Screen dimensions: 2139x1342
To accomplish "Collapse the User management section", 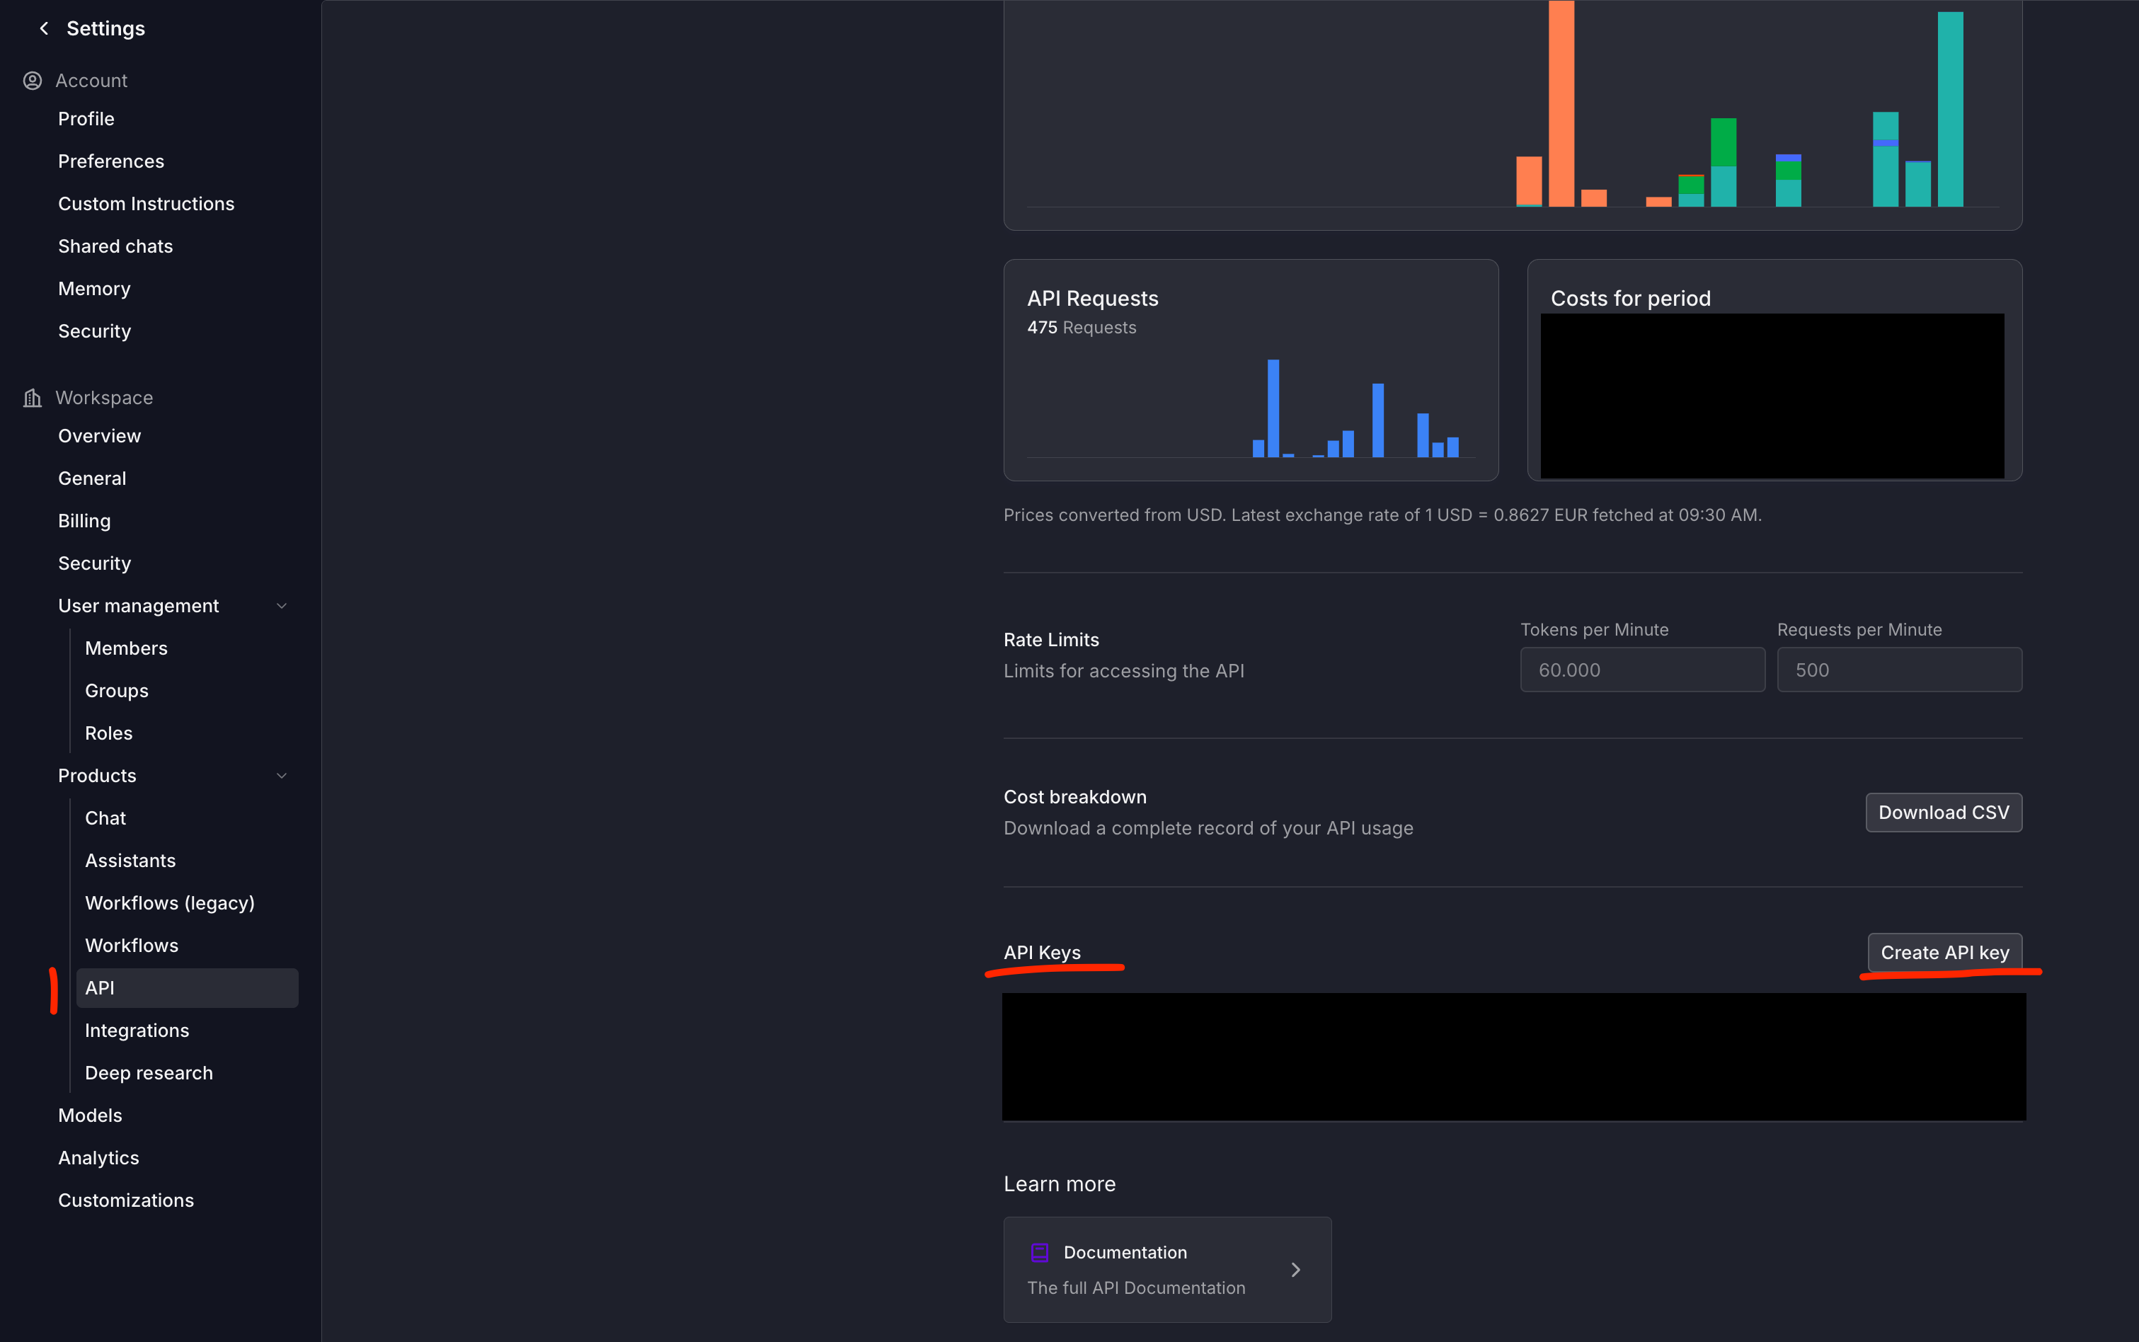I will click(x=281, y=606).
